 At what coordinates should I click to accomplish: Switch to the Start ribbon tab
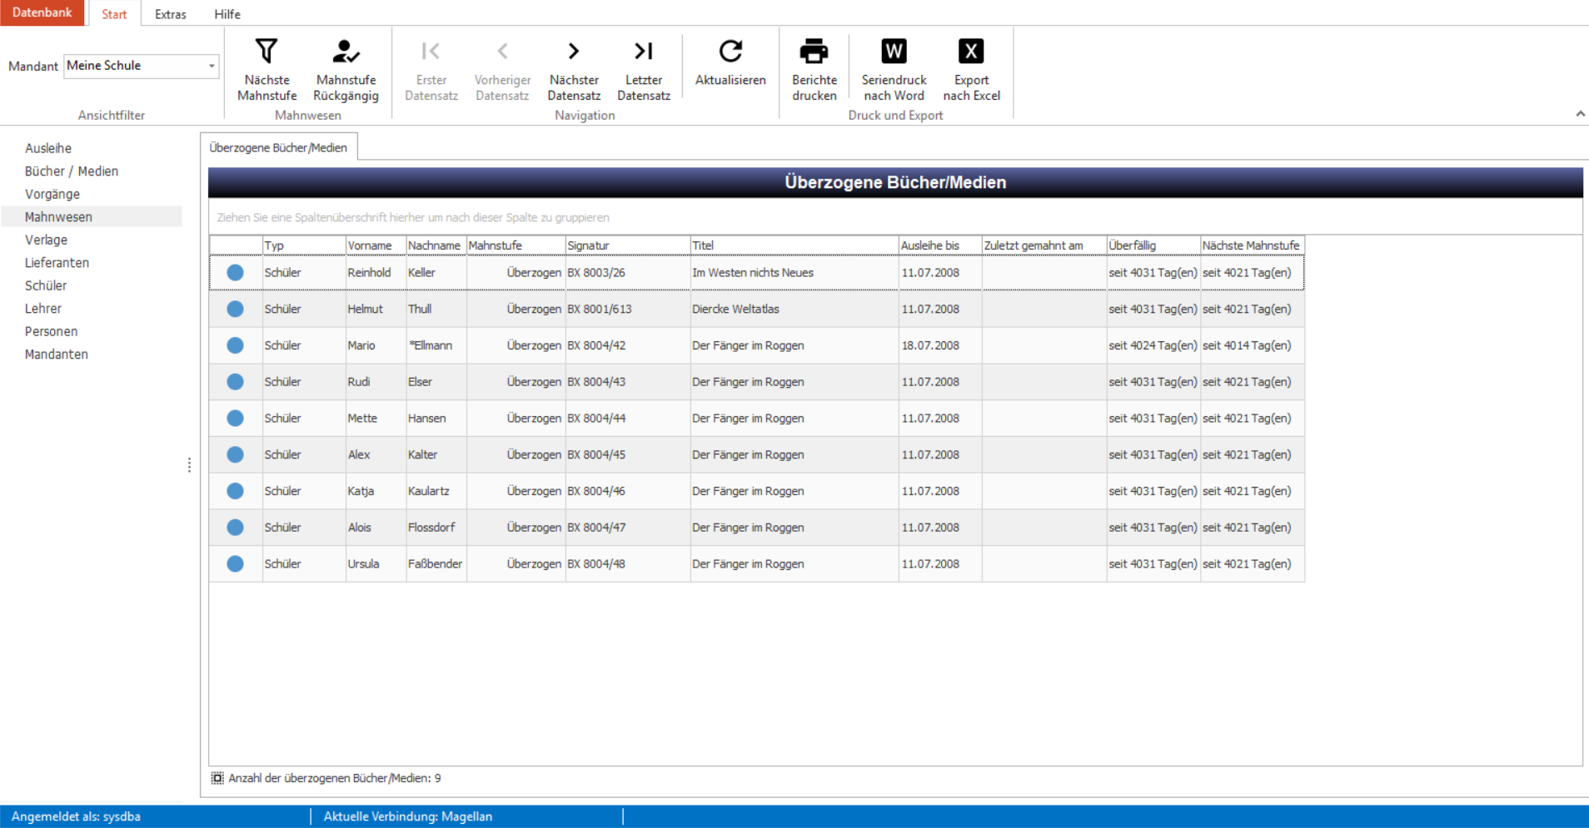[114, 14]
